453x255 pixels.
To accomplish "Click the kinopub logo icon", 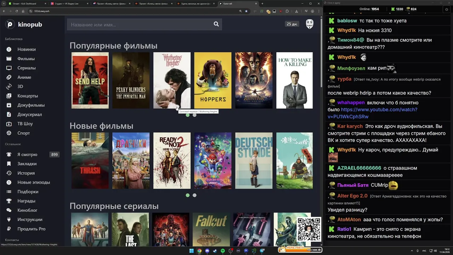I will point(10,24).
